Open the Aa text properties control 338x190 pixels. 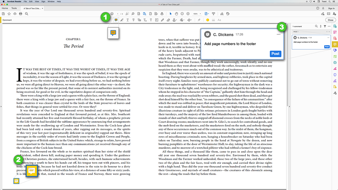click(x=219, y=20)
